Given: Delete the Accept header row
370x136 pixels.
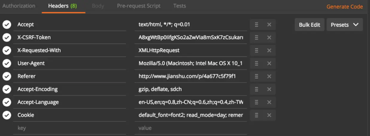Looking at the screenshot, I should coord(269,25).
